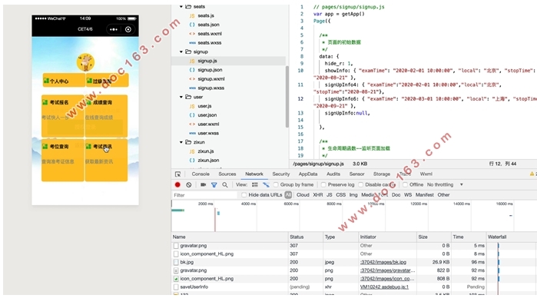The height and width of the screenshot is (305, 537).
Task: Toggle Disable cache checkbox
Action: pos(360,185)
